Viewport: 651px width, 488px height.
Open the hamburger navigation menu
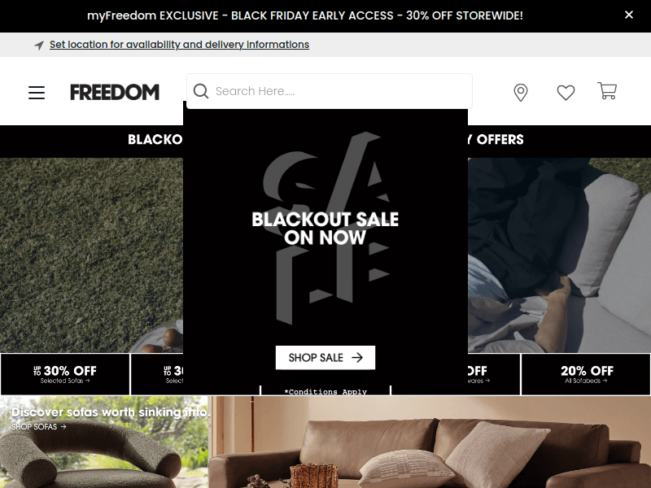tap(37, 92)
